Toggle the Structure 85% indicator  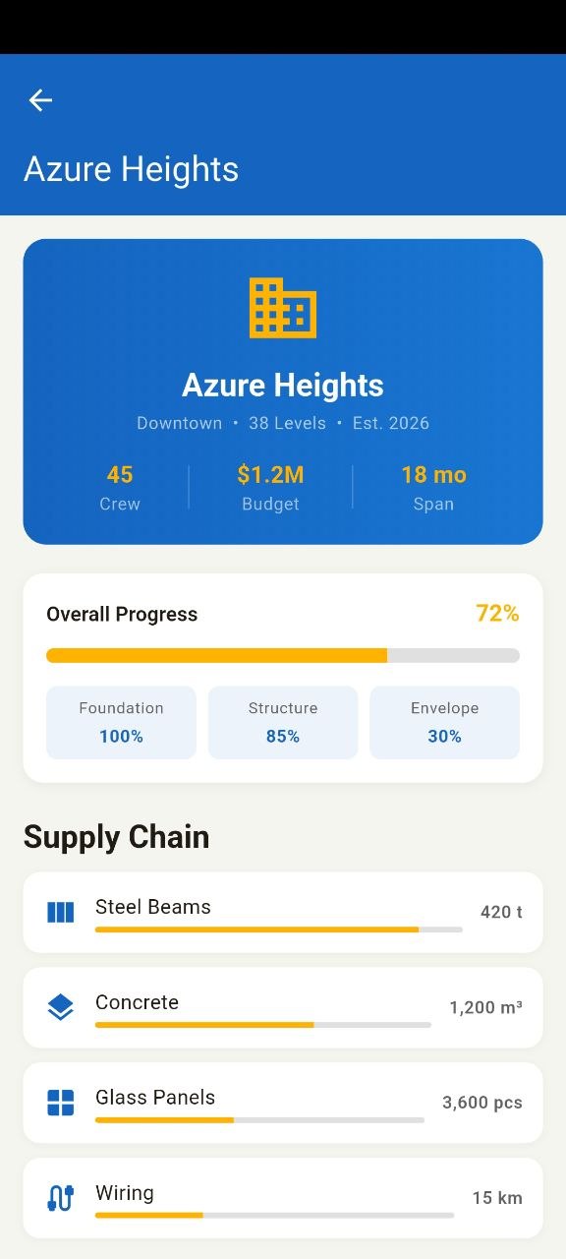click(x=283, y=736)
